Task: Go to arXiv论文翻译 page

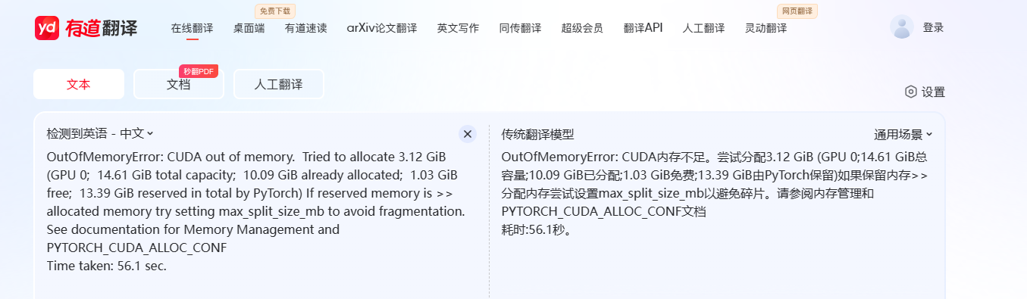Action: tap(382, 28)
